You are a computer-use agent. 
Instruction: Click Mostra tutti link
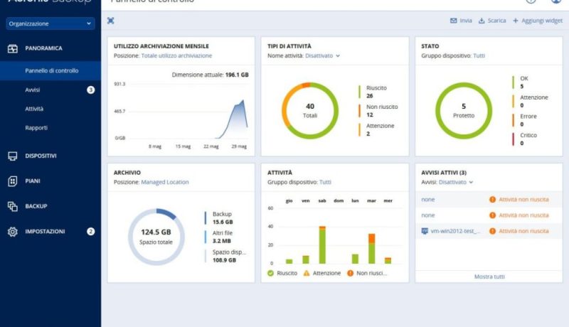(x=489, y=277)
